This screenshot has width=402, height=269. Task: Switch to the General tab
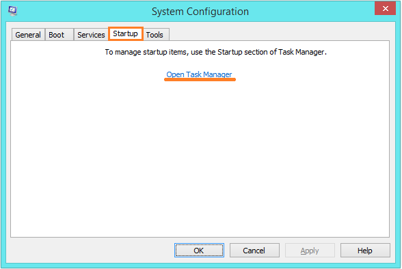28,35
